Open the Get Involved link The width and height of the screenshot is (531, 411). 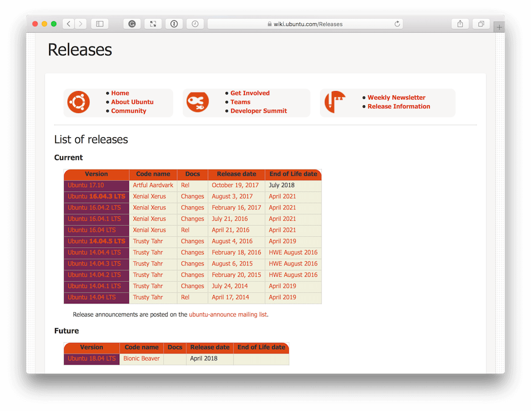coord(250,93)
